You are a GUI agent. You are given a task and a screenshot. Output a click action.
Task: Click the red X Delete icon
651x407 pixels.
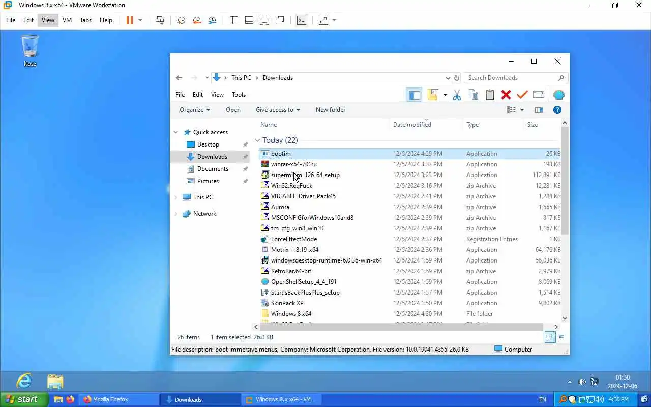point(506,95)
